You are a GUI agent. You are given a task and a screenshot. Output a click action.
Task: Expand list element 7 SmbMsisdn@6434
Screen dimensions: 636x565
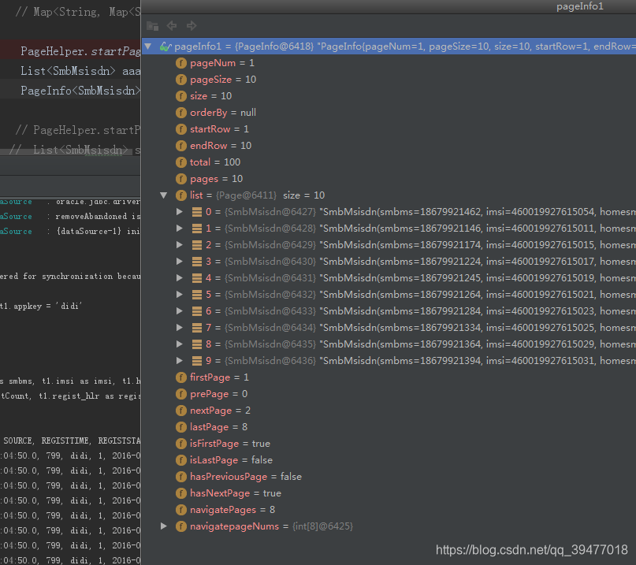(x=179, y=327)
